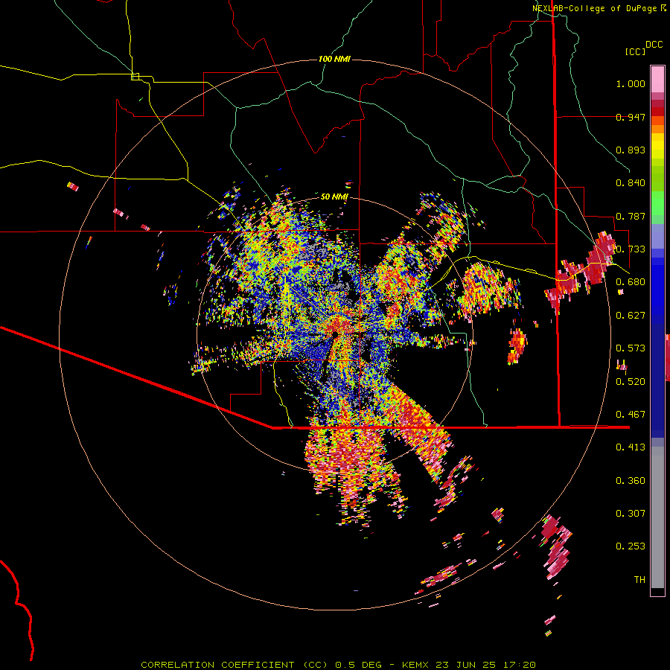Click the gray lower segment of color bar
Viewport: 670px width, 670px height.
657,517
